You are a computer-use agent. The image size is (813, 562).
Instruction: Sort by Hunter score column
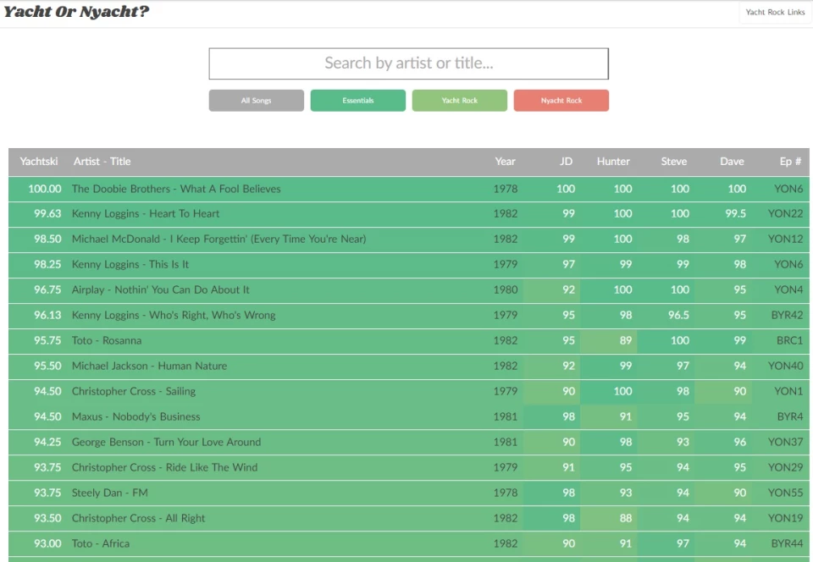coord(613,162)
